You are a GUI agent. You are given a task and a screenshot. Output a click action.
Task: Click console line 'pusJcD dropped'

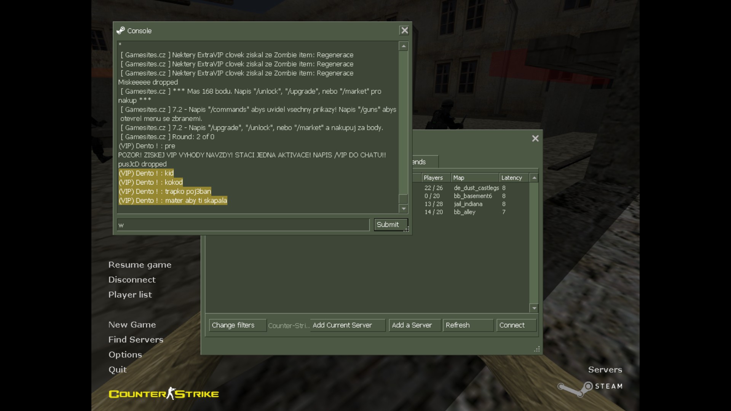click(x=142, y=164)
